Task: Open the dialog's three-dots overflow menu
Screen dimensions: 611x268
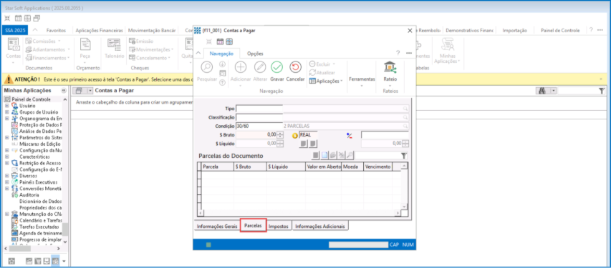Action: tap(409, 53)
